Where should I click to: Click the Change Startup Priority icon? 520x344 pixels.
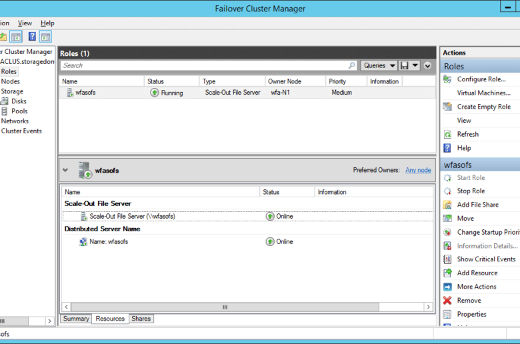point(447,232)
